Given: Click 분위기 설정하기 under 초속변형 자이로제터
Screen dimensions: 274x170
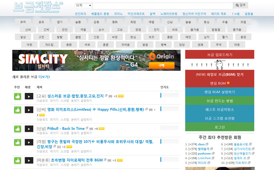Looking at the screenshot, I should pyautogui.click(x=81, y=165).
